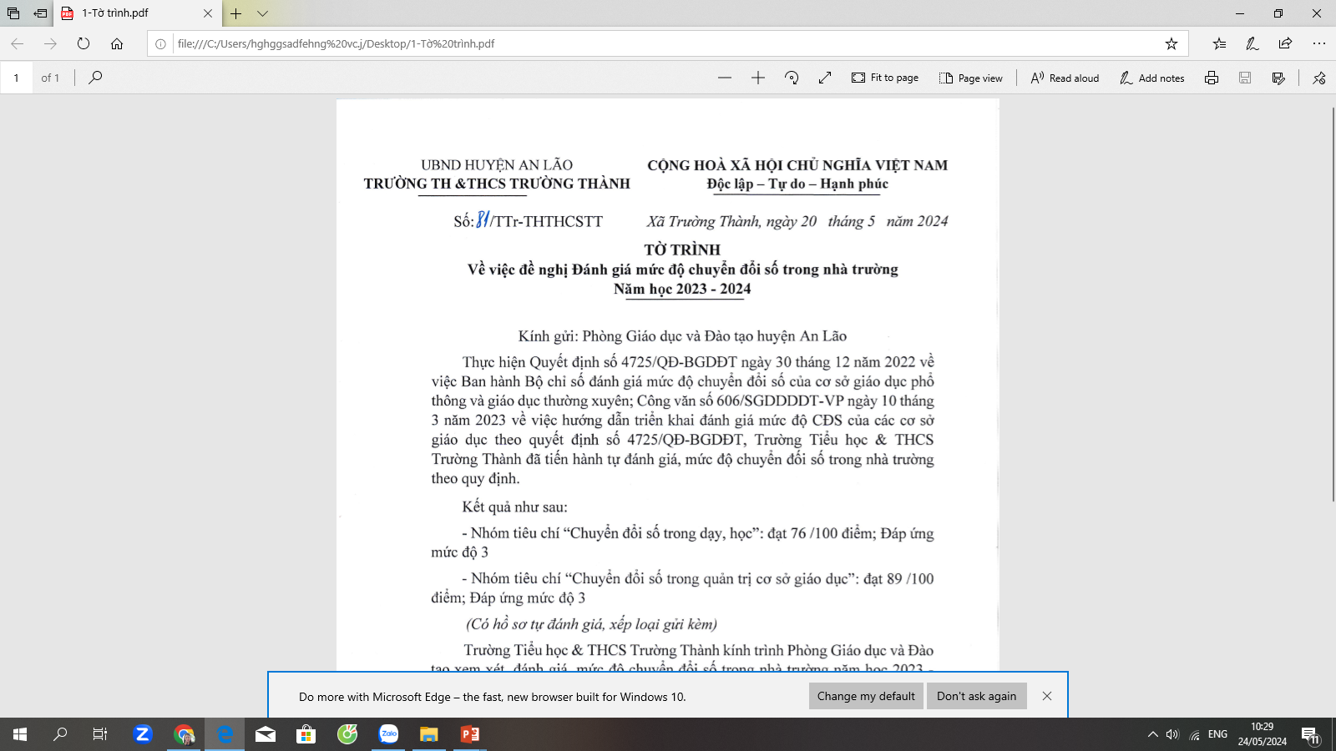Screen dimensions: 1336x751
Task: Toggle Fit to page view
Action: pyautogui.click(x=885, y=78)
